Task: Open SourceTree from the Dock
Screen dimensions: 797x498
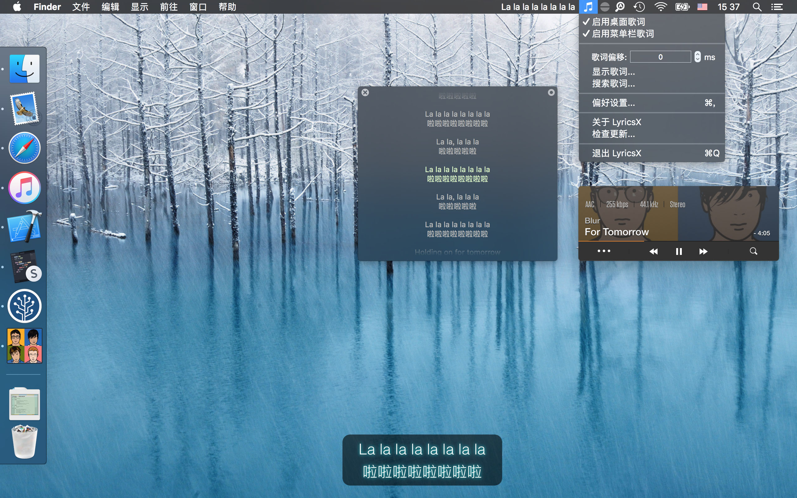Action: coord(25,306)
